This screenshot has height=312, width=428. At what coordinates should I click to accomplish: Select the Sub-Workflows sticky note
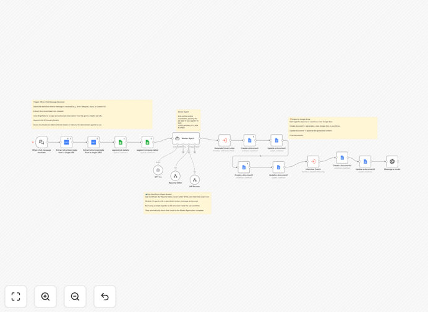(178, 203)
